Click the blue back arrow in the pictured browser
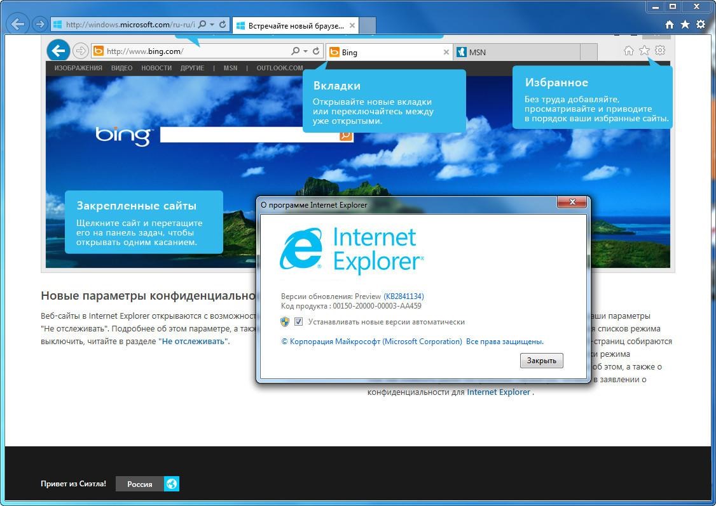 (58, 51)
